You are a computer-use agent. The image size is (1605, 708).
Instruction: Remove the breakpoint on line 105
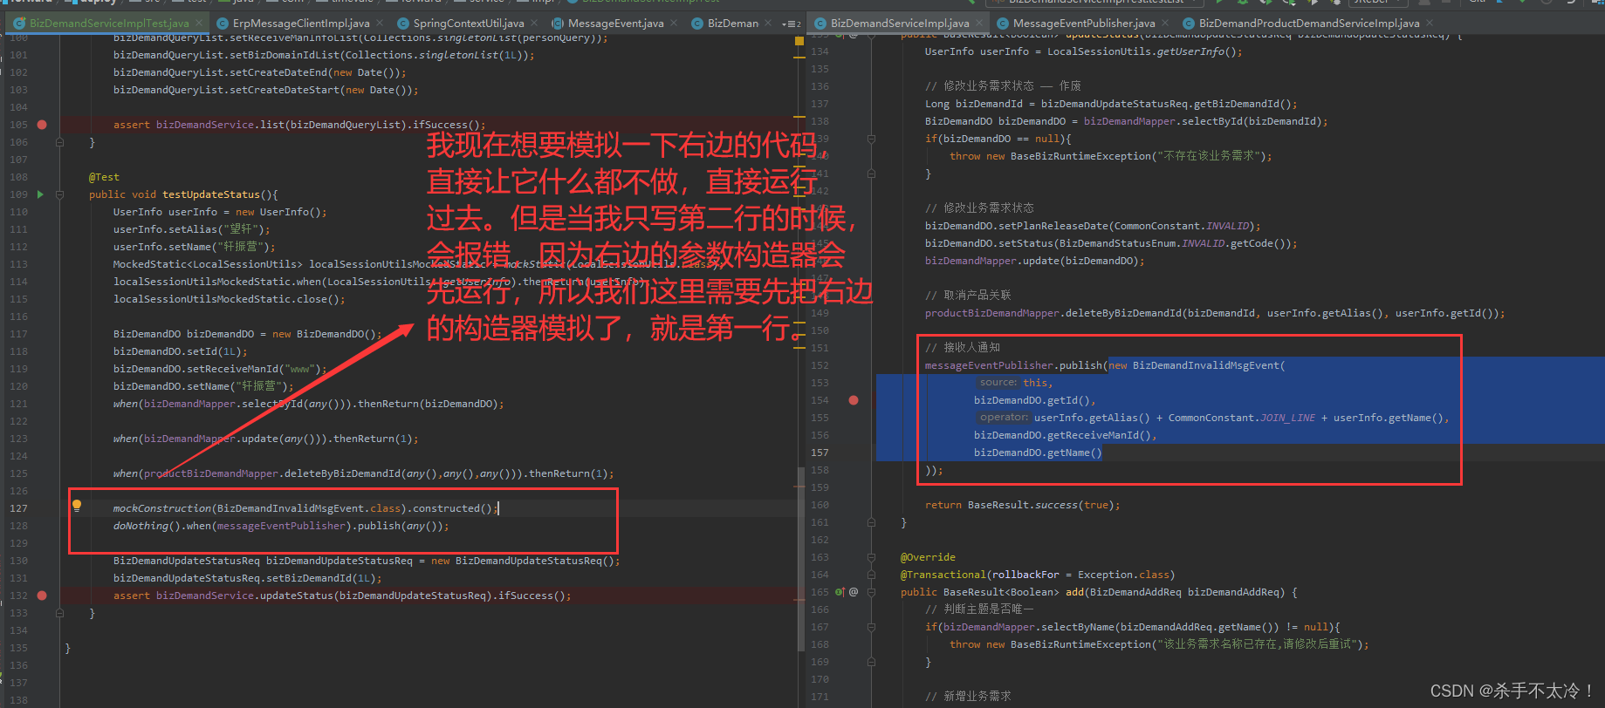click(x=42, y=125)
